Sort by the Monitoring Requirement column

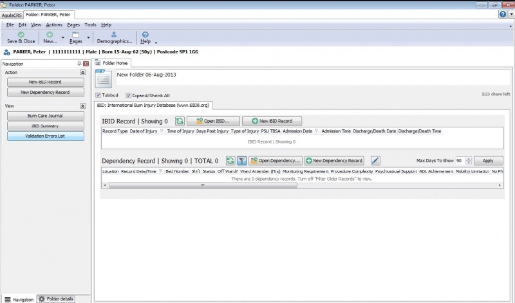[x=305, y=171]
